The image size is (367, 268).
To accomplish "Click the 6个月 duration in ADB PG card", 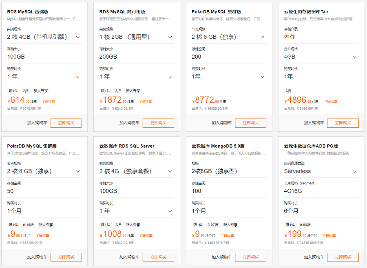I will click(x=291, y=211).
